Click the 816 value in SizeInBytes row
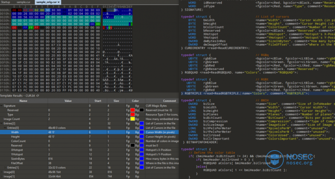The width and height of the screenshot is (335, 179). (x=50, y=159)
